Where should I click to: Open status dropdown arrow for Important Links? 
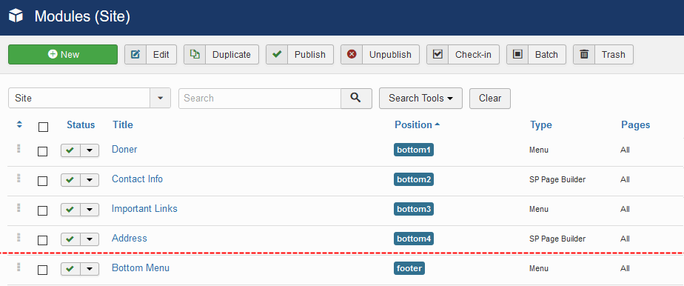click(90, 210)
